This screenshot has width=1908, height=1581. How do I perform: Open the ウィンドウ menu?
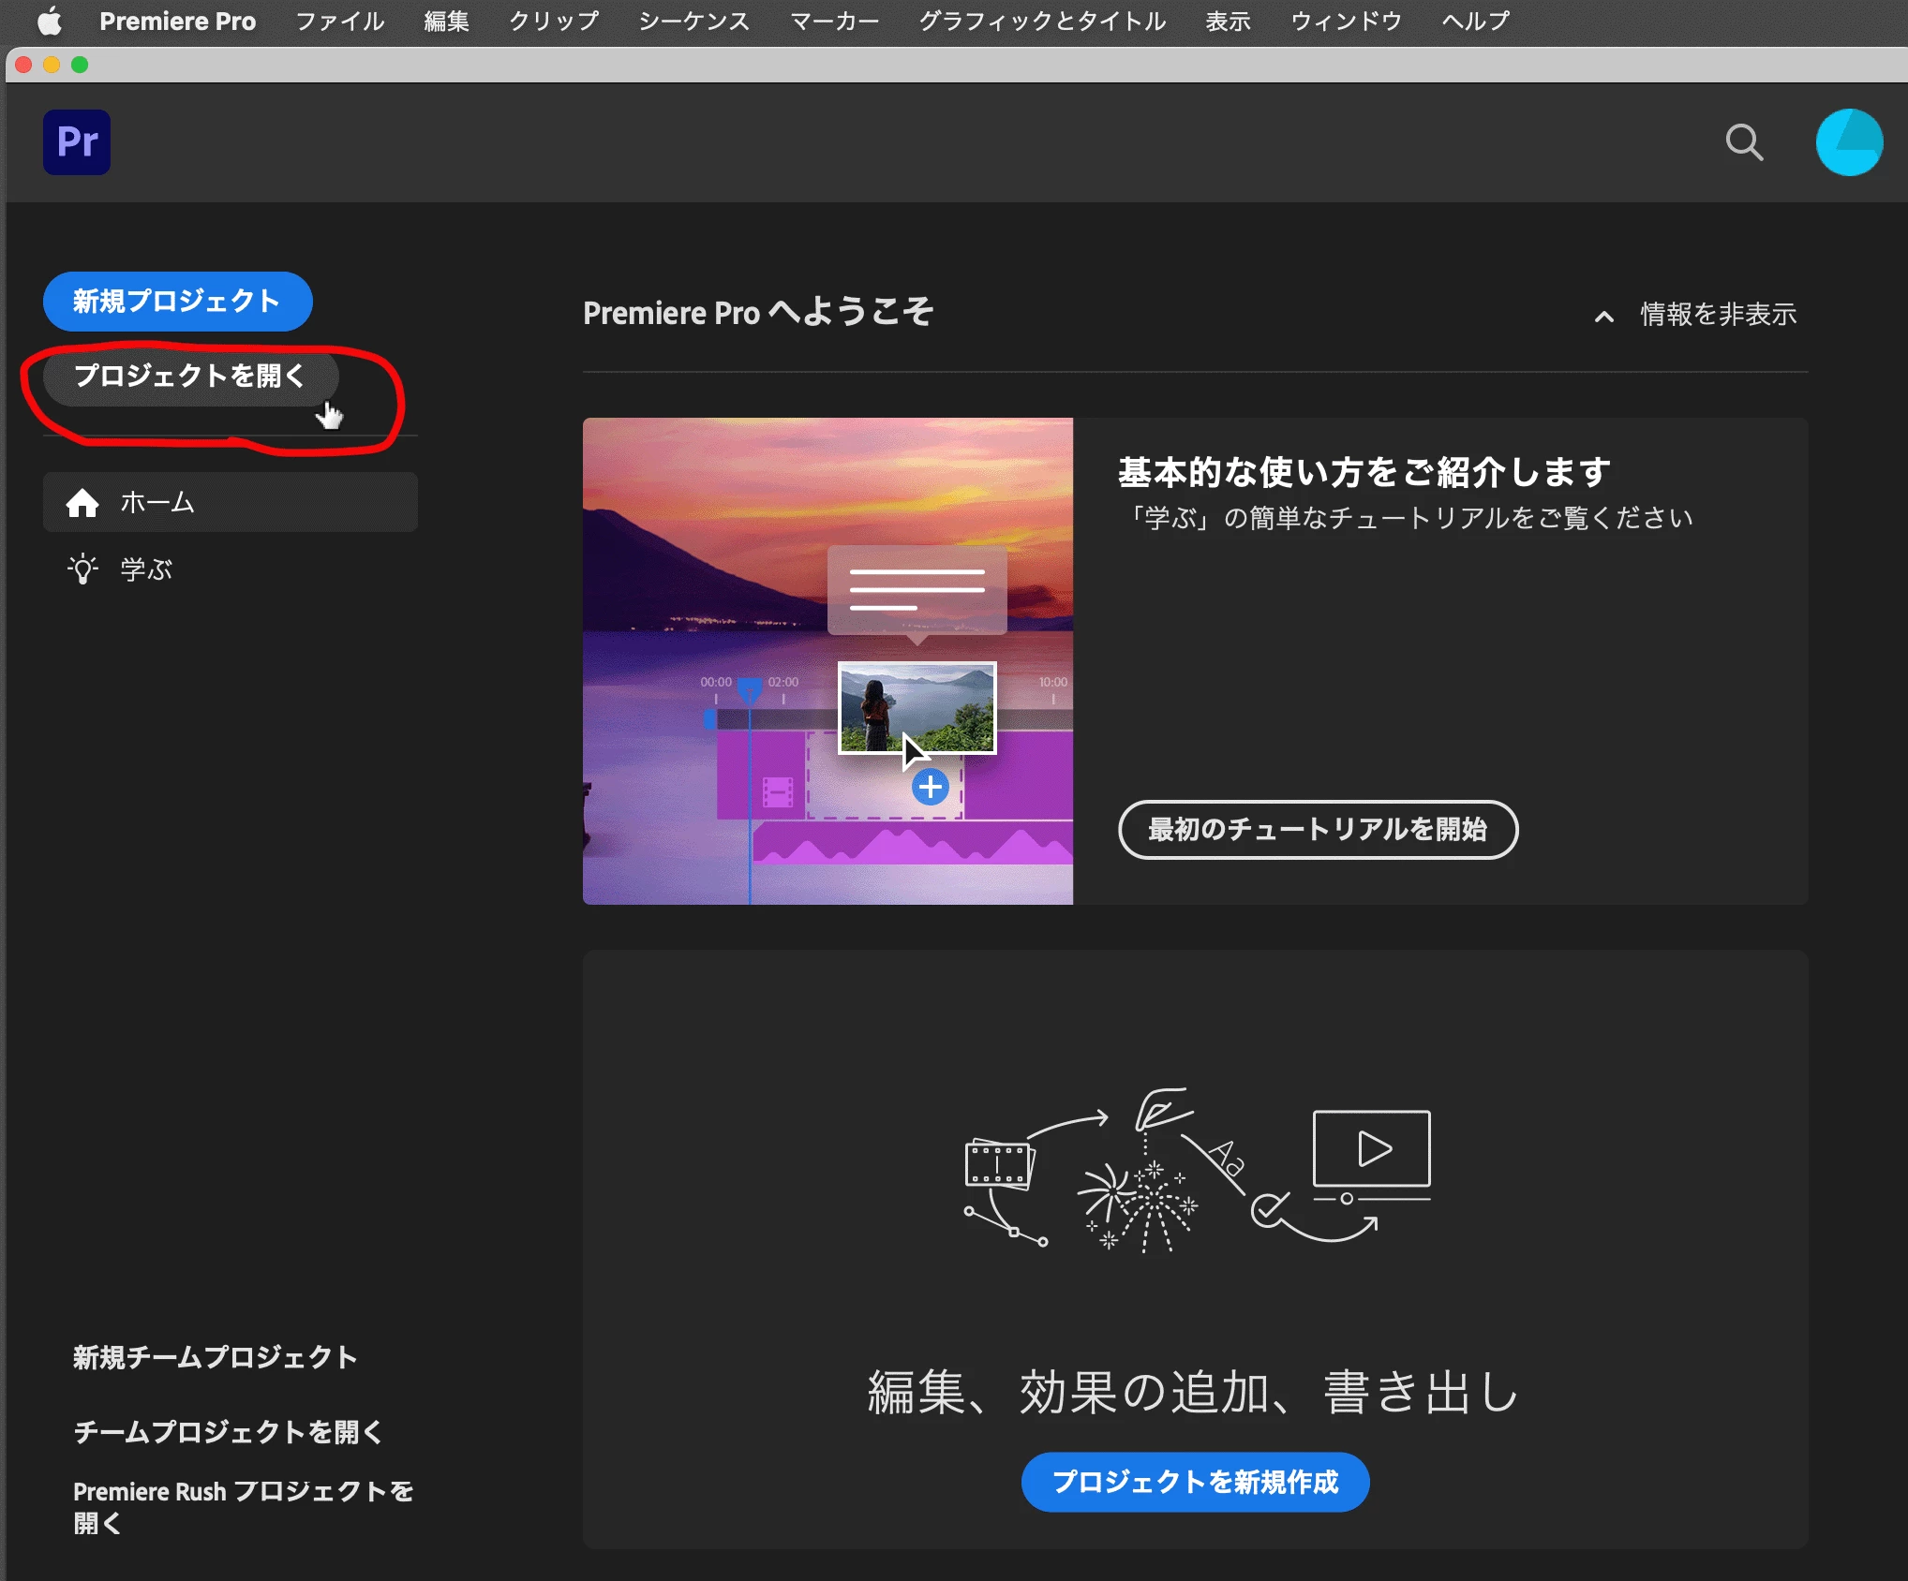[x=1346, y=21]
